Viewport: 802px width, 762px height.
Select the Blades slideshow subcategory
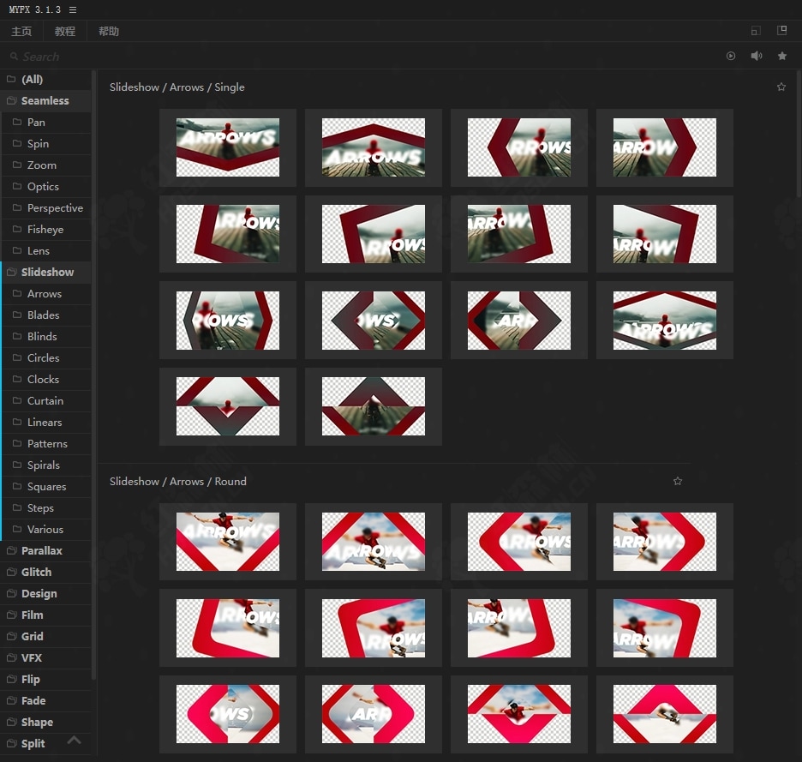click(x=43, y=315)
